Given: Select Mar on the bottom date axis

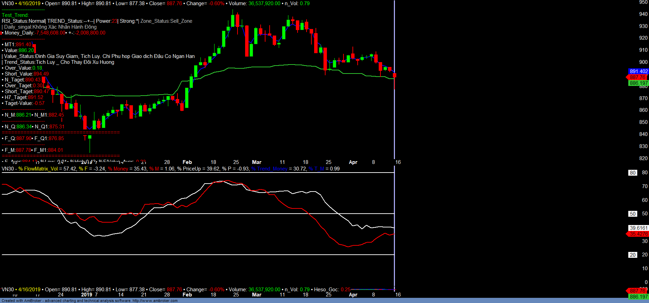Looking at the screenshot, I should click(256, 295).
